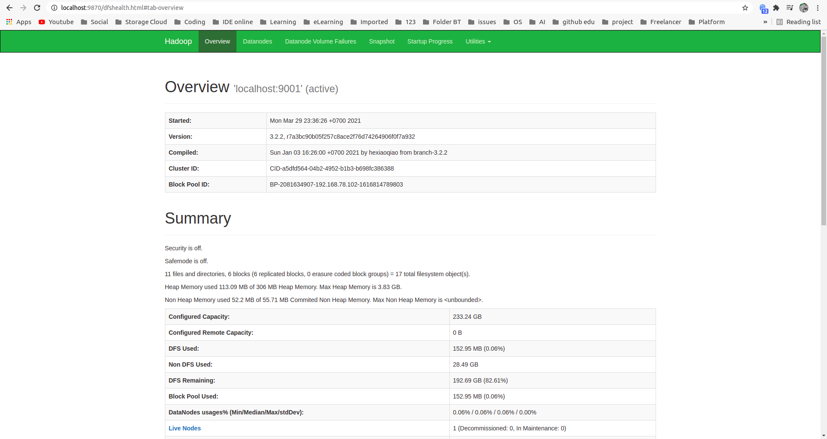The image size is (827, 439).
Task: Click the files and directories count line
Action: 317,274
